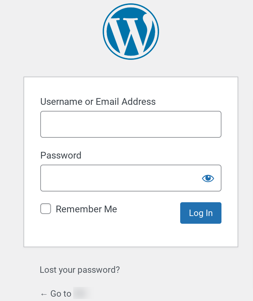Place cursor in the empty username box
The image size is (253, 301).
131,124
